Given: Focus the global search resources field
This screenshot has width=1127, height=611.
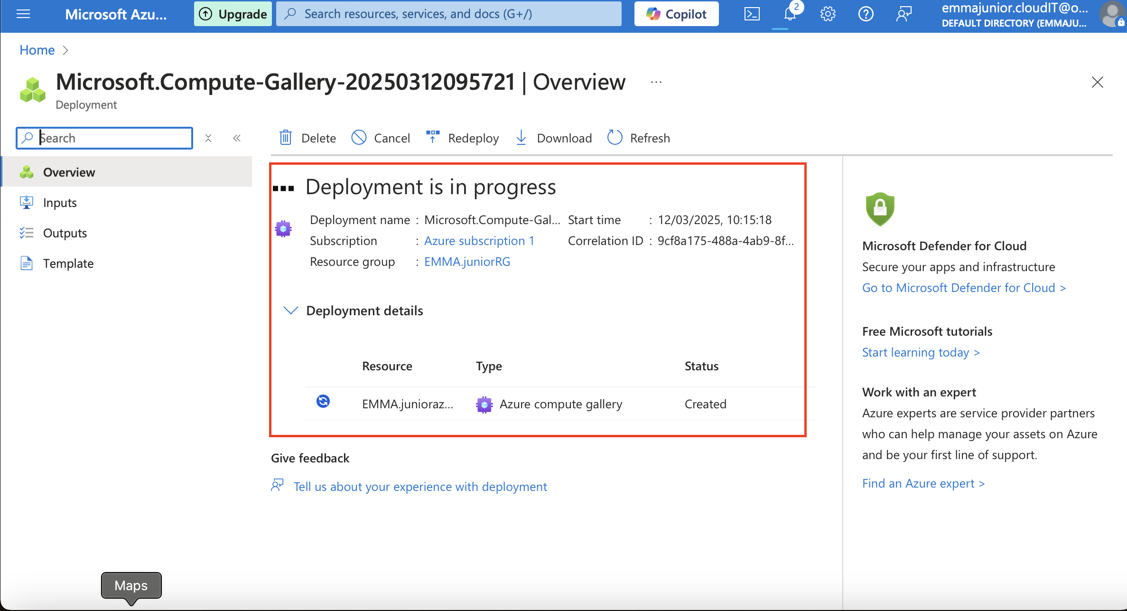Looking at the screenshot, I should tap(449, 14).
